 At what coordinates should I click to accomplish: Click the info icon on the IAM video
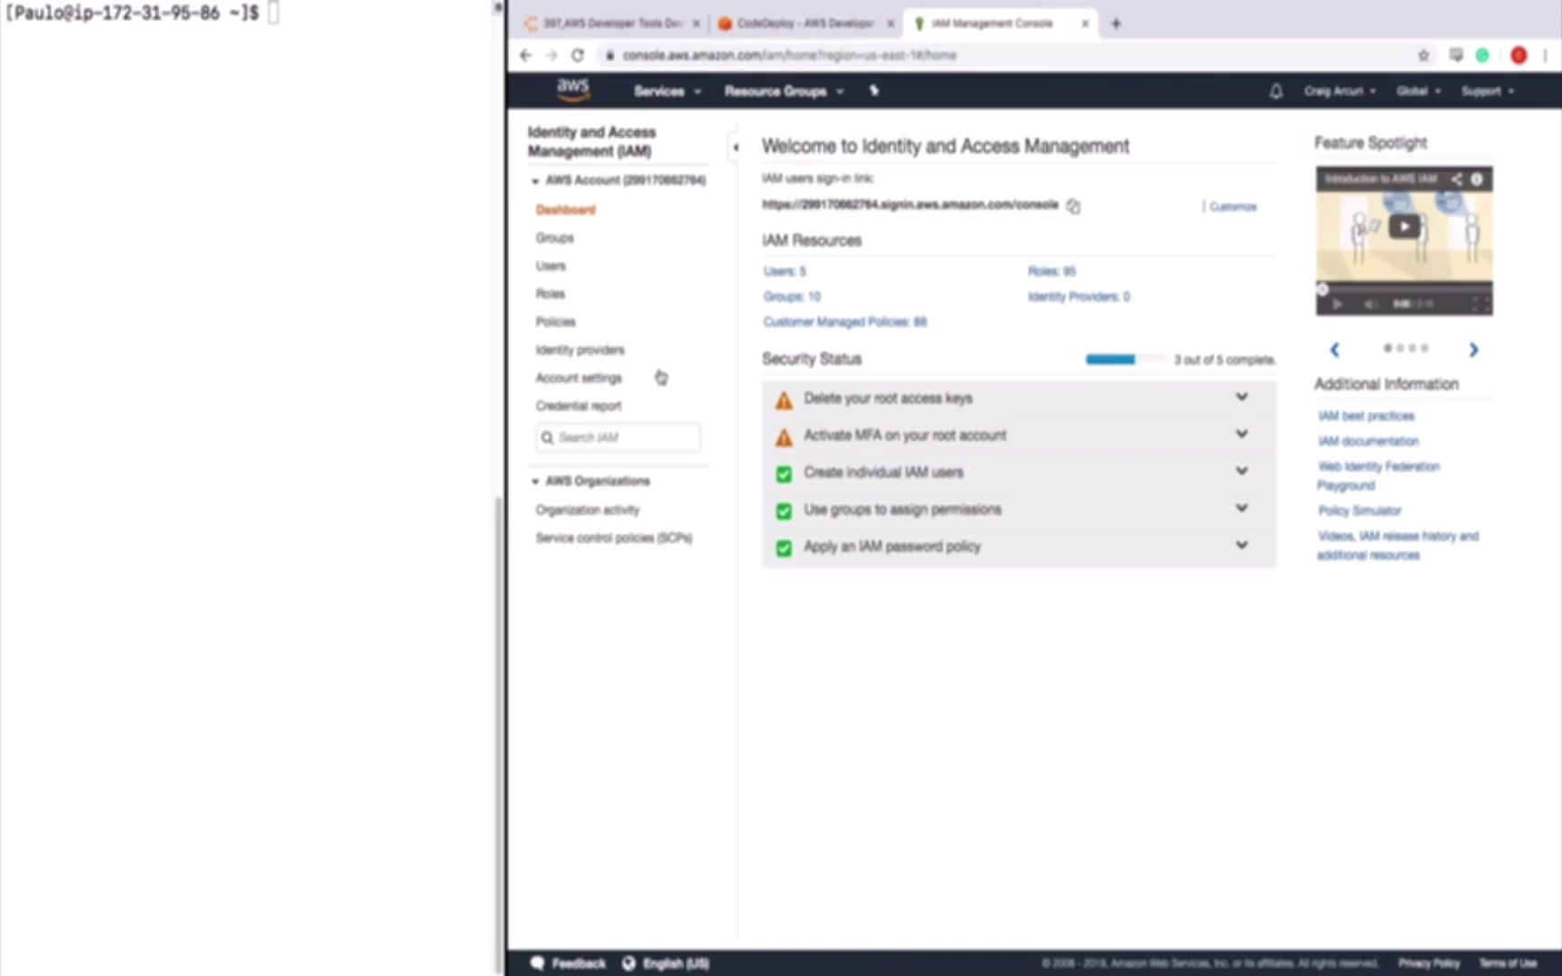[x=1477, y=179]
